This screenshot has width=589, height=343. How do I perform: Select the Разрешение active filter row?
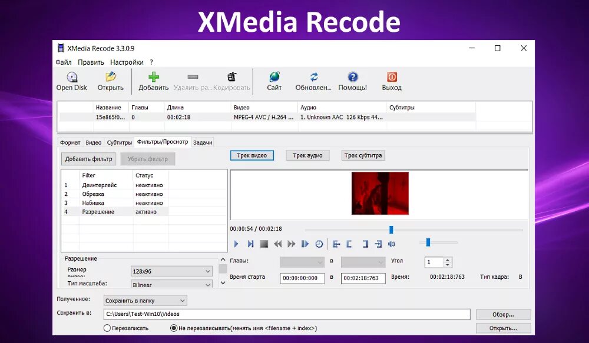point(115,212)
